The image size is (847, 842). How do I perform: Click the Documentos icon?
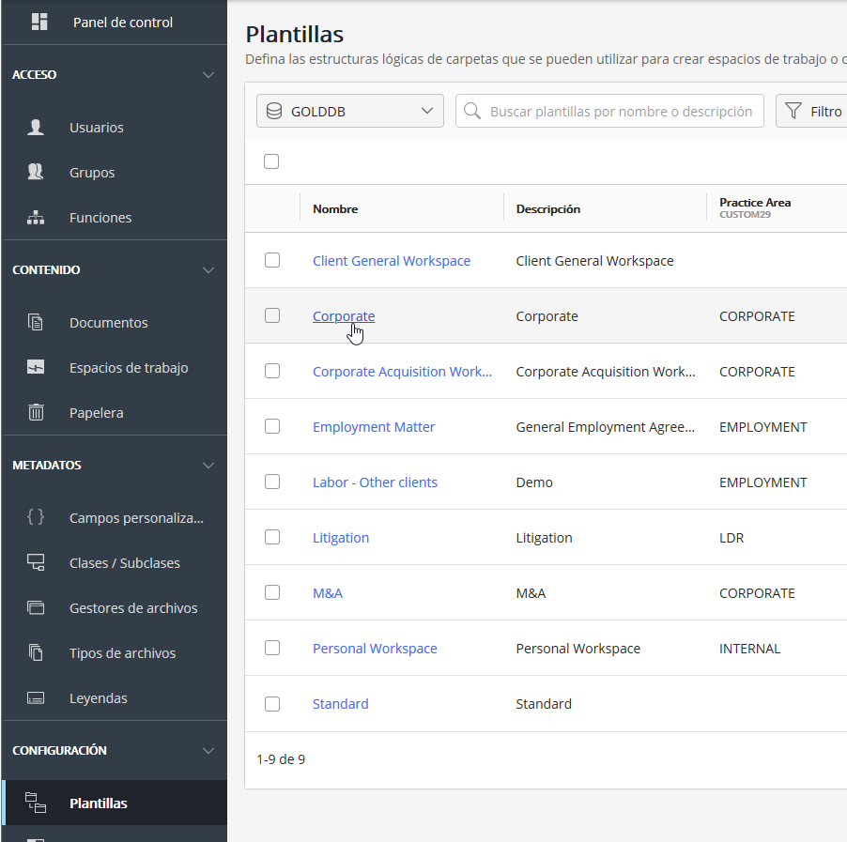click(36, 323)
